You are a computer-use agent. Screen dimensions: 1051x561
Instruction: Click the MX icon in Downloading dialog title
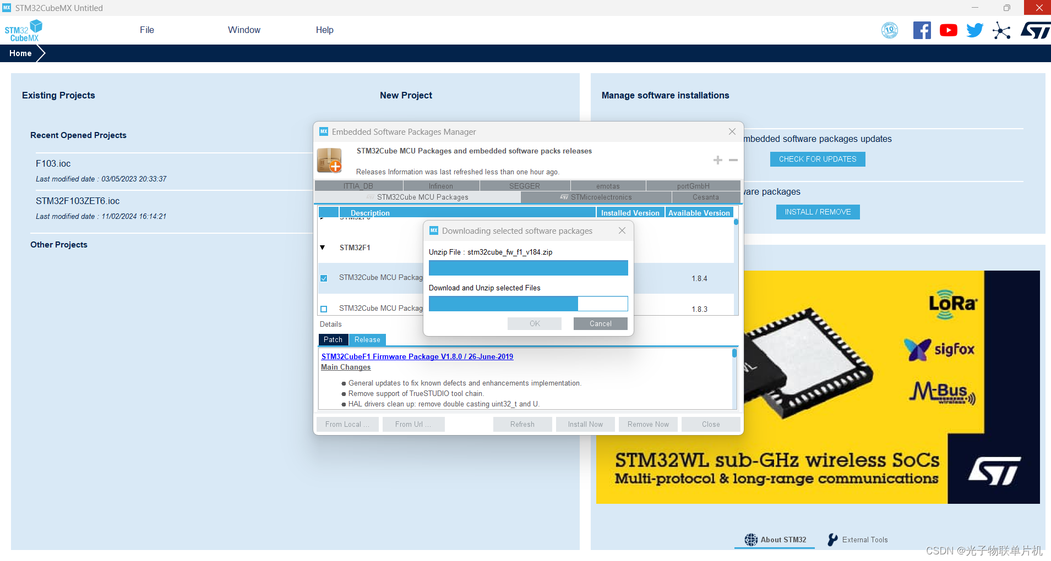point(434,230)
